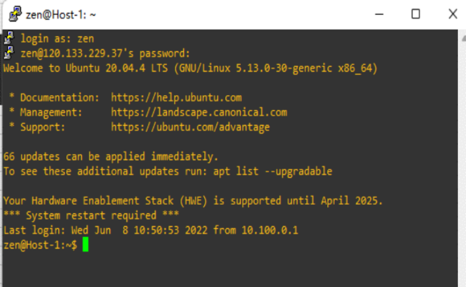
Task: Click the PuTTY icon beside the password prompt
Action: [x=9, y=53]
